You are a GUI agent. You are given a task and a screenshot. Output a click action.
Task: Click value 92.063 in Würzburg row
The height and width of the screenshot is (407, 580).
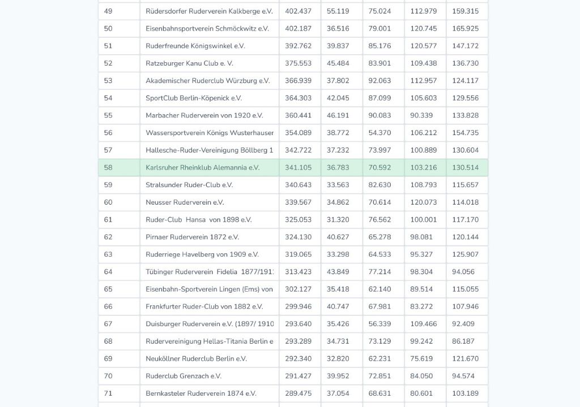379,80
